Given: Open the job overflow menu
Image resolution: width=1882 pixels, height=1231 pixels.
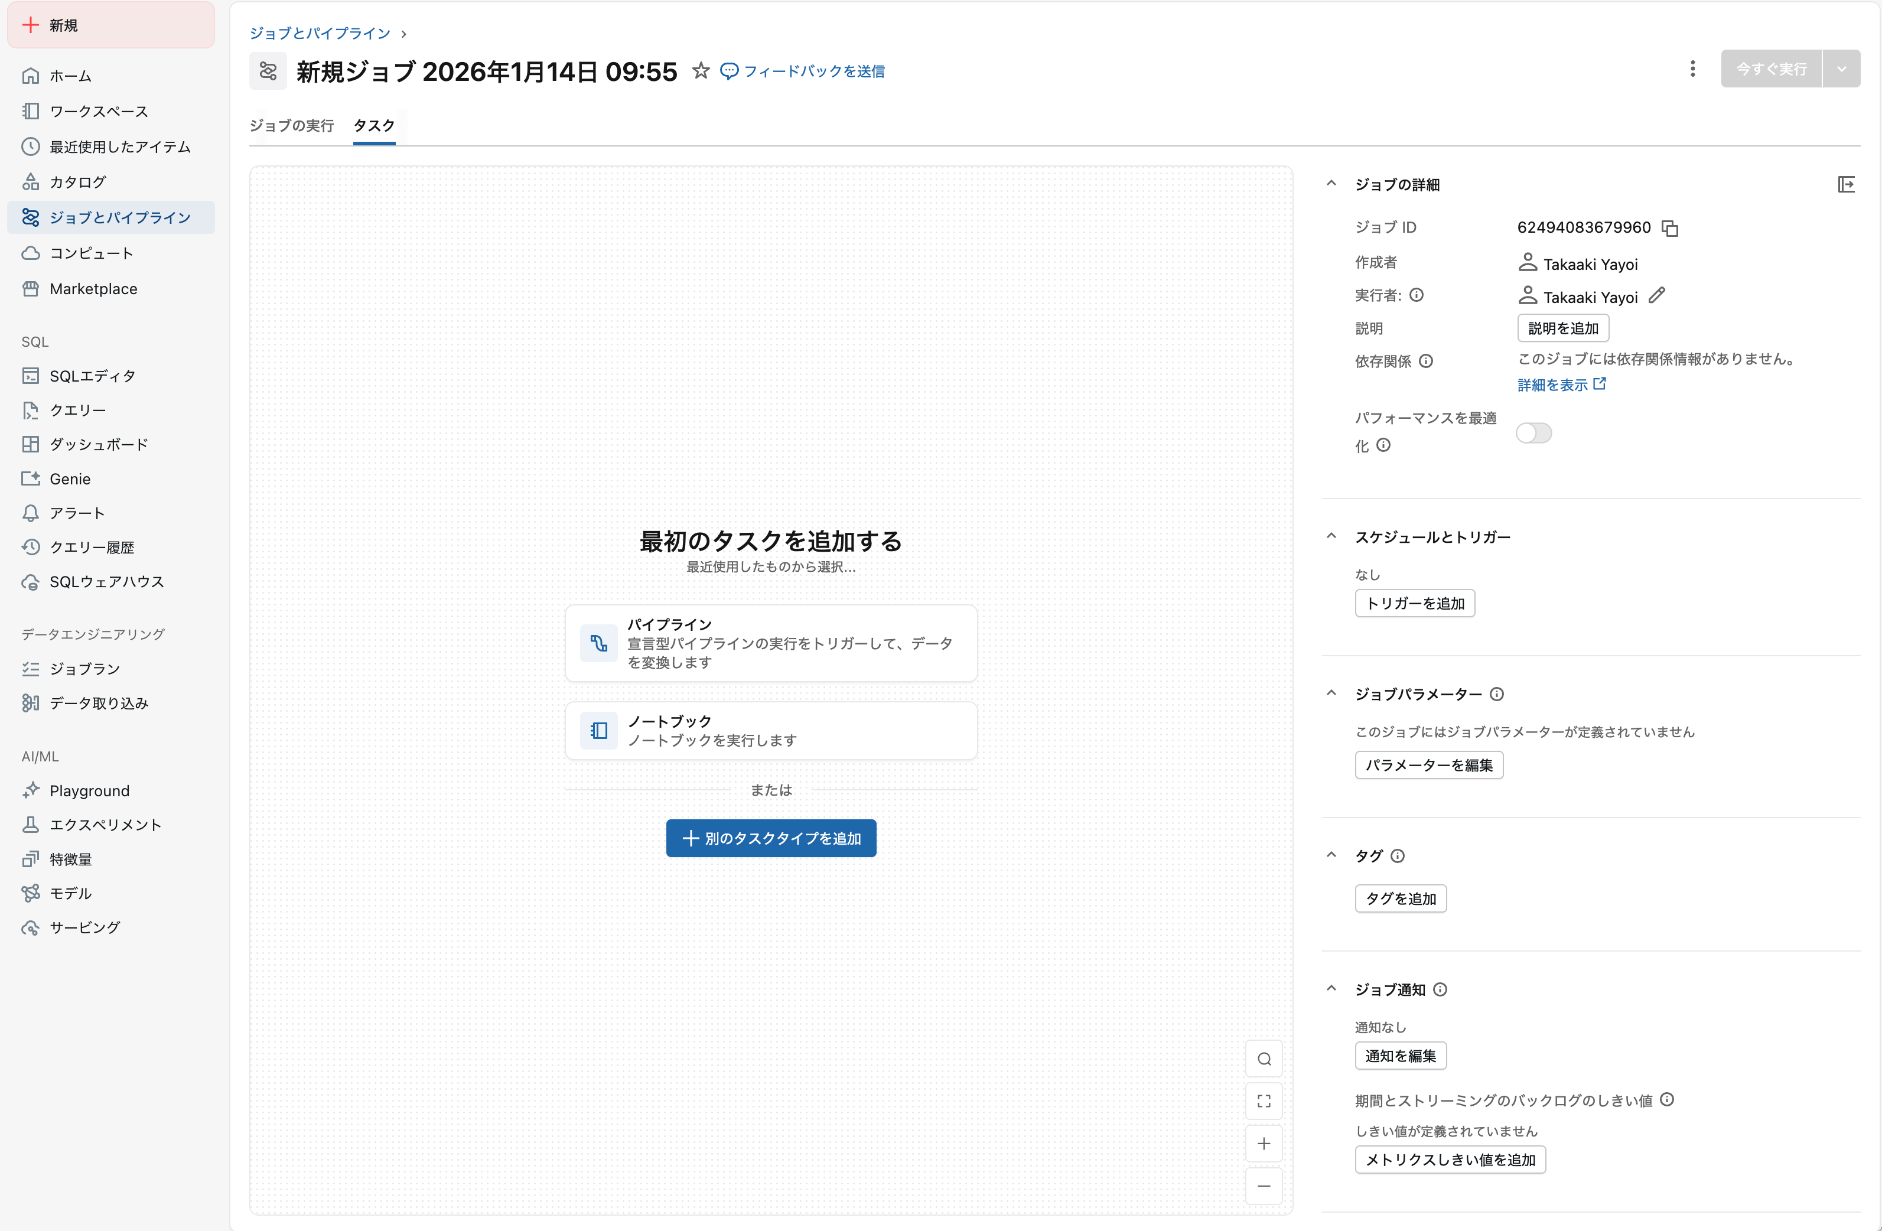Looking at the screenshot, I should pyautogui.click(x=1693, y=69).
